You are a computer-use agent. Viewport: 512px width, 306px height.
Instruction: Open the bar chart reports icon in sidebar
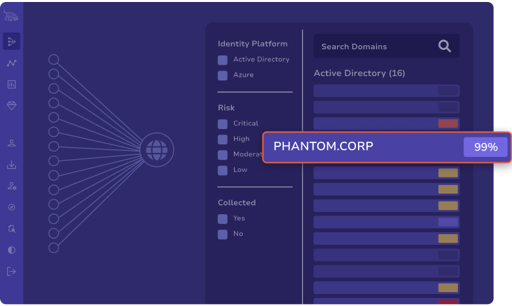click(x=11, y=84)
